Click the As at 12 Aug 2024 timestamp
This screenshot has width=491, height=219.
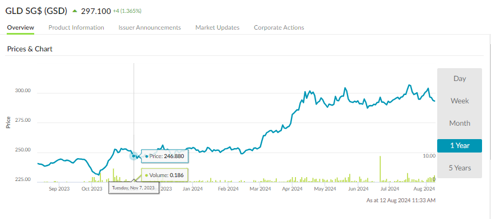[x=401, y=200]
